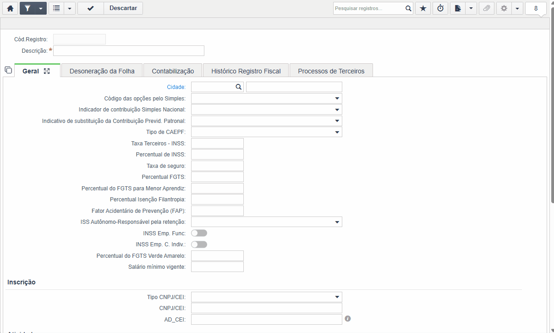The width and height of the screenshot is (554, 333).
Task: Click the settings gear icon
Action: 504,8
